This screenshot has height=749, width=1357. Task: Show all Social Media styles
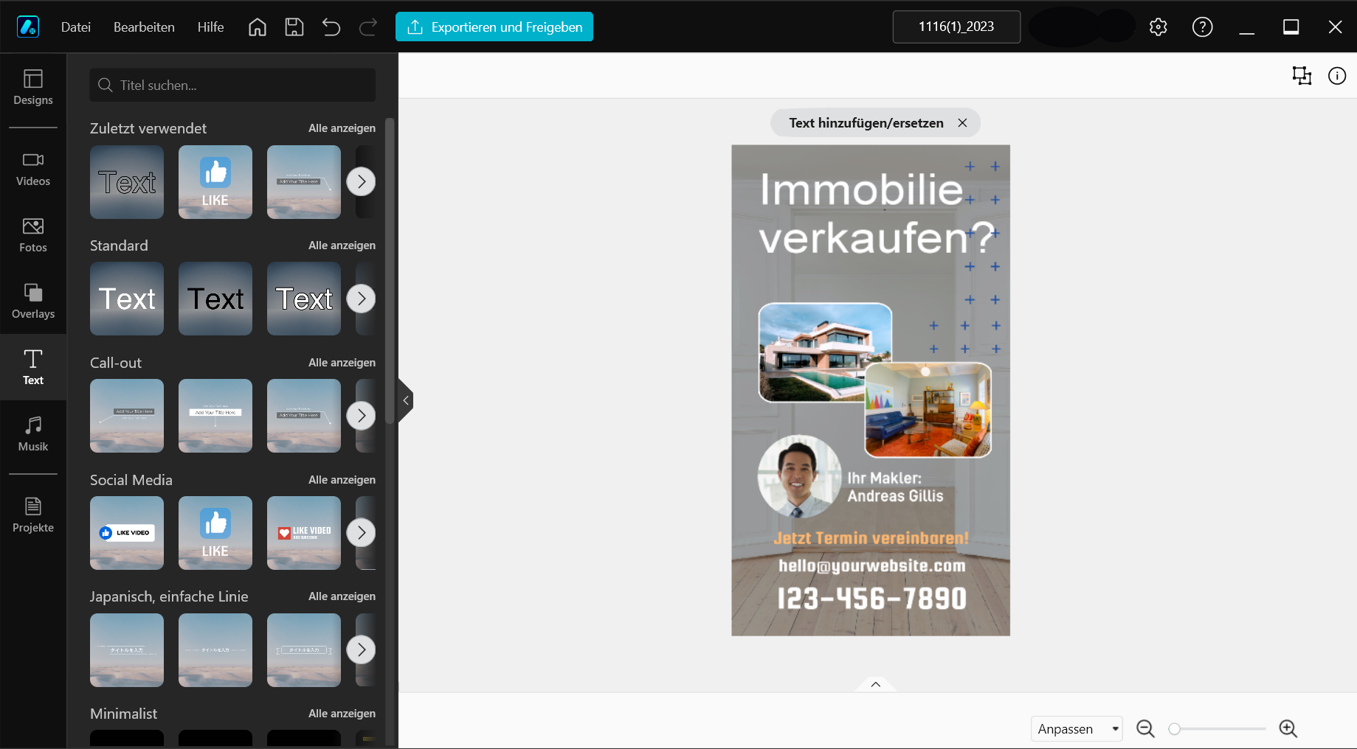point(342,480)
